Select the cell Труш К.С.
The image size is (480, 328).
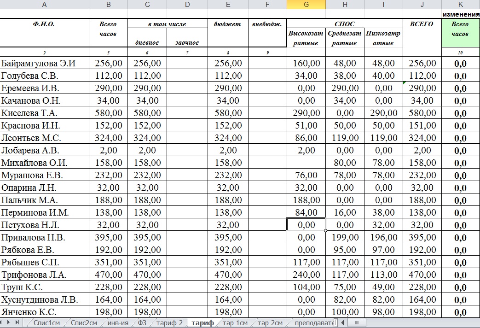click(x=44, y=287)
